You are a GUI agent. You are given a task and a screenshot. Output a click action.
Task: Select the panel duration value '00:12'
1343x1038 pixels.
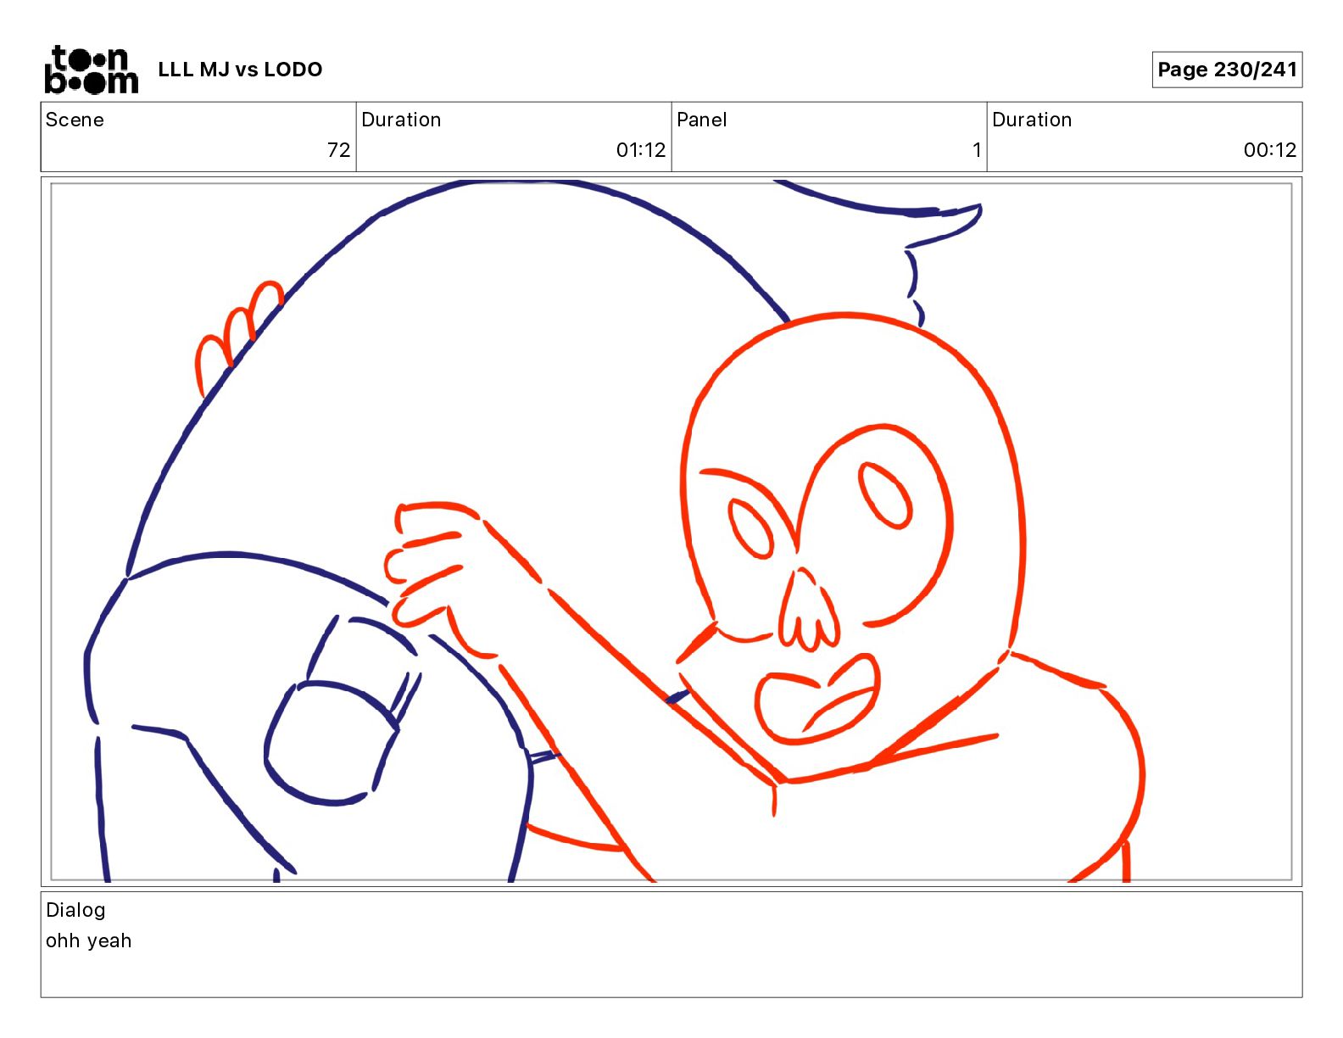1270,150
